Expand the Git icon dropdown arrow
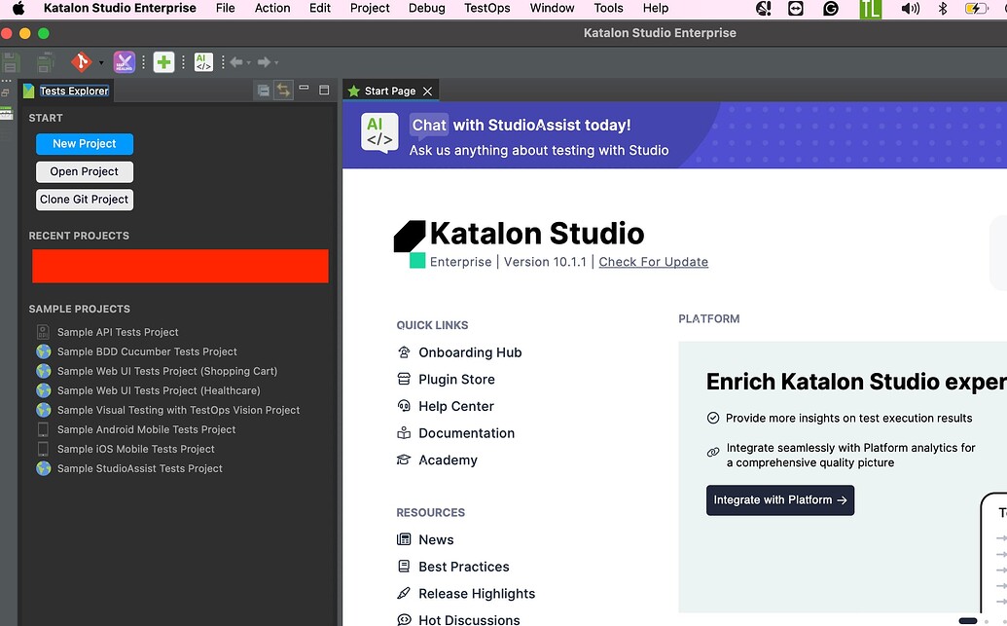 point(100,61)
